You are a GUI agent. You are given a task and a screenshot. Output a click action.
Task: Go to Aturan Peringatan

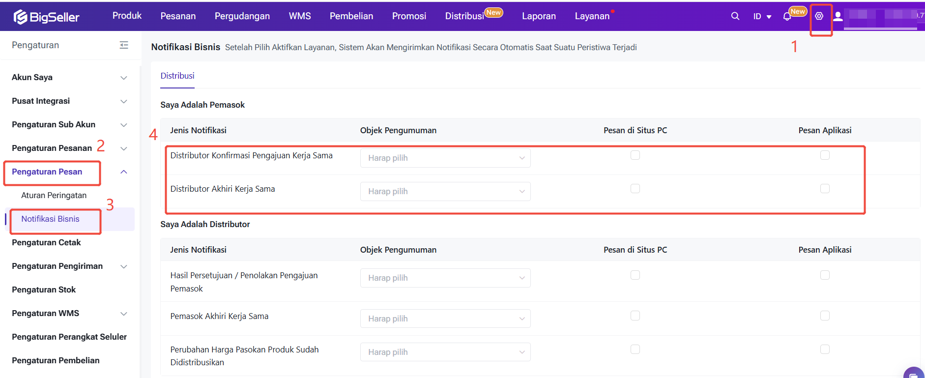(54, 195)
